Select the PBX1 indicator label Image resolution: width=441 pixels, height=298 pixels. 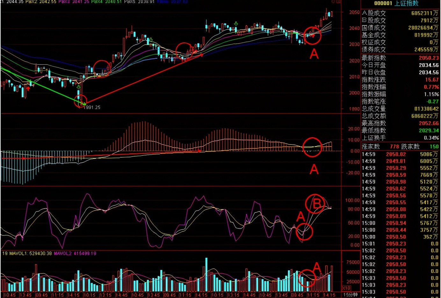point(2,2)
